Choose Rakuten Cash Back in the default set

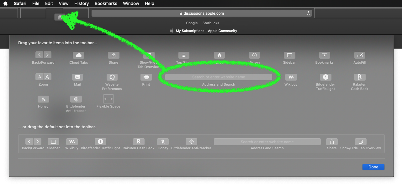tap(139, 142)
